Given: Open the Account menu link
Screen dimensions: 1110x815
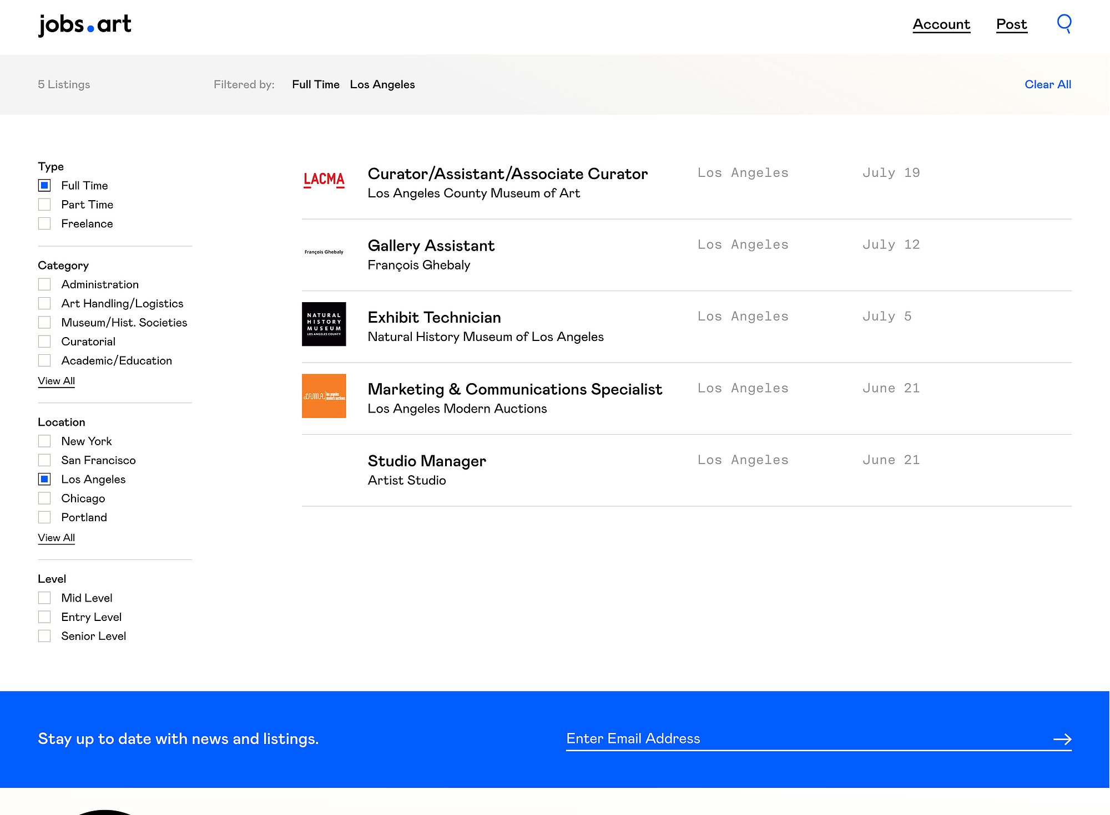Looking at the screenshot, I should tap(941, 24).
